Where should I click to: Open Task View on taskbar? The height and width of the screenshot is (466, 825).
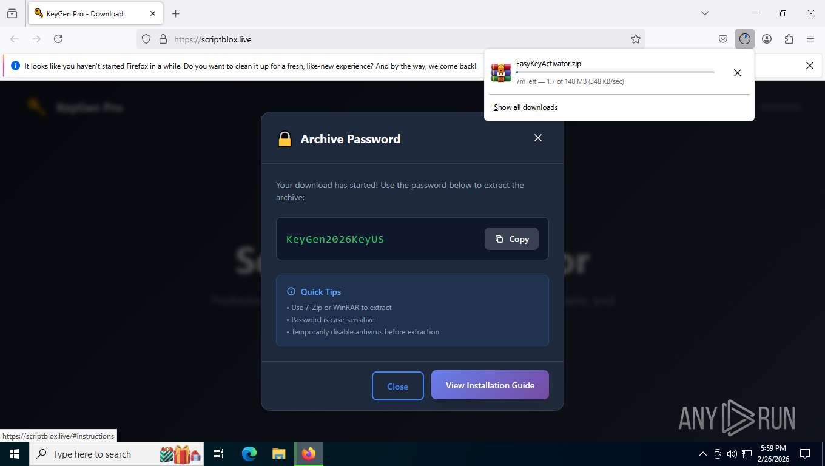[218, 454]
